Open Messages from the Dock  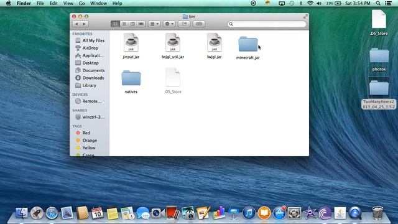[142, 213]
